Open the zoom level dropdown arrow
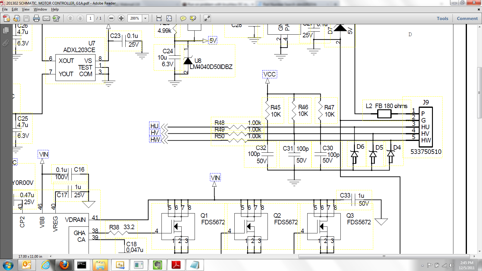The image size is (482, 271). [x=145, y=18]
